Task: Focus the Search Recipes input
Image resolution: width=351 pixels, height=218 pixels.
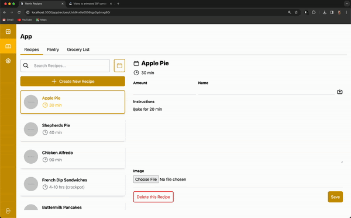Action: pyautogui.click(x=65, y=66)
